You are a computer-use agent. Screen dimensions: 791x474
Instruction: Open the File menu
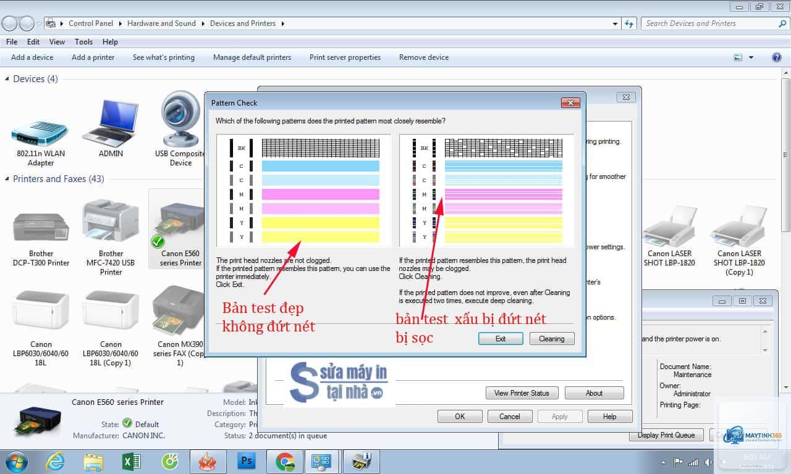[x=12, y=42]
